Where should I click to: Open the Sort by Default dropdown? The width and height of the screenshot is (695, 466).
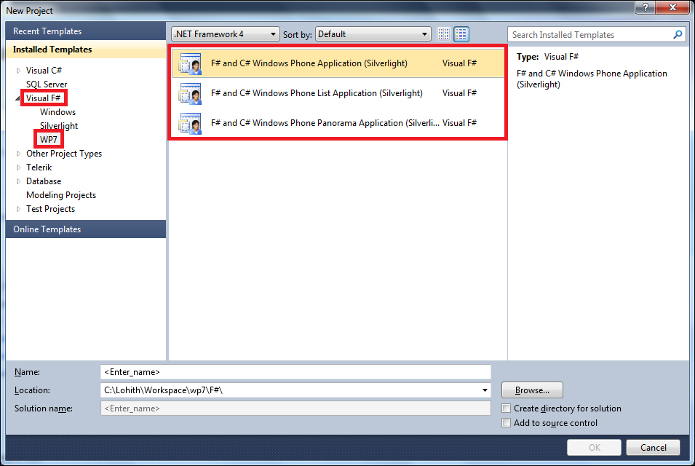pos(373,34)
